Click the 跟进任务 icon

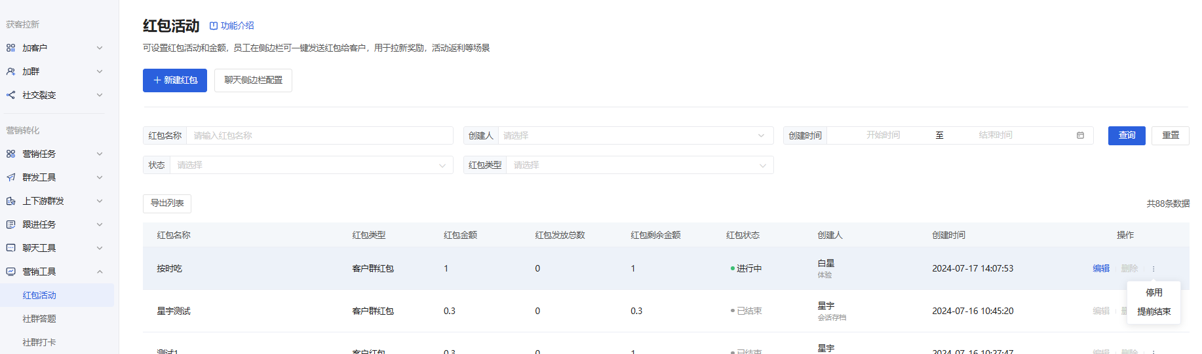click(10, 224)
